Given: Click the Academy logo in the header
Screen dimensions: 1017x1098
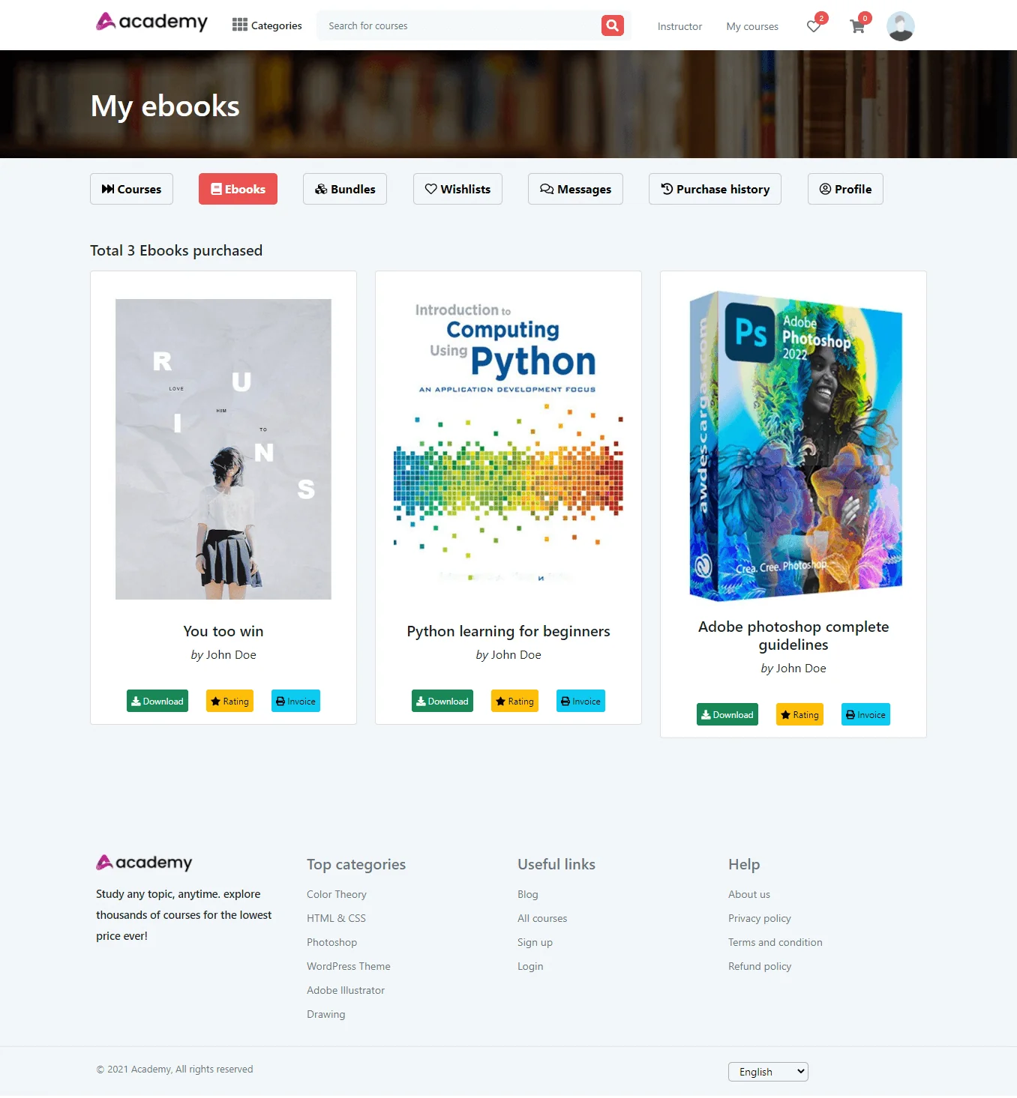Looking at the screenshot, I should 152,22.
